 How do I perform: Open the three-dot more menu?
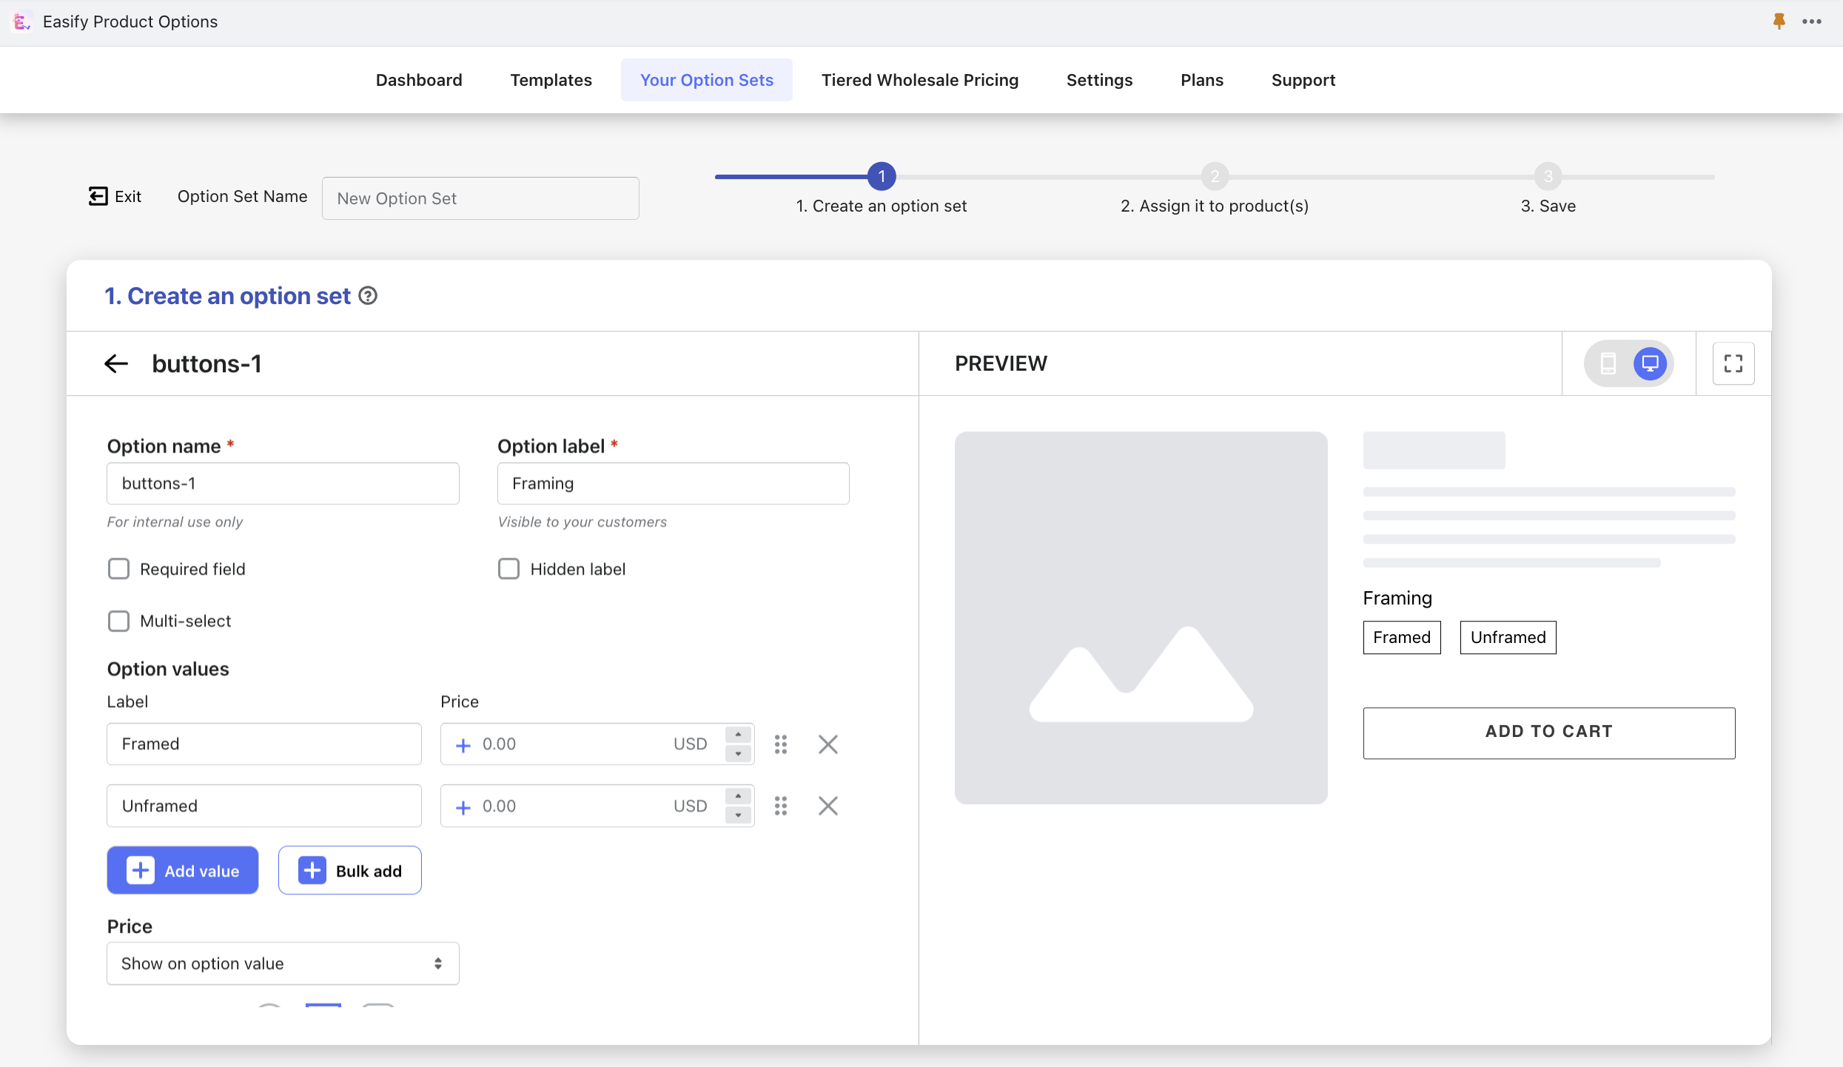[x=1812, y=21]
